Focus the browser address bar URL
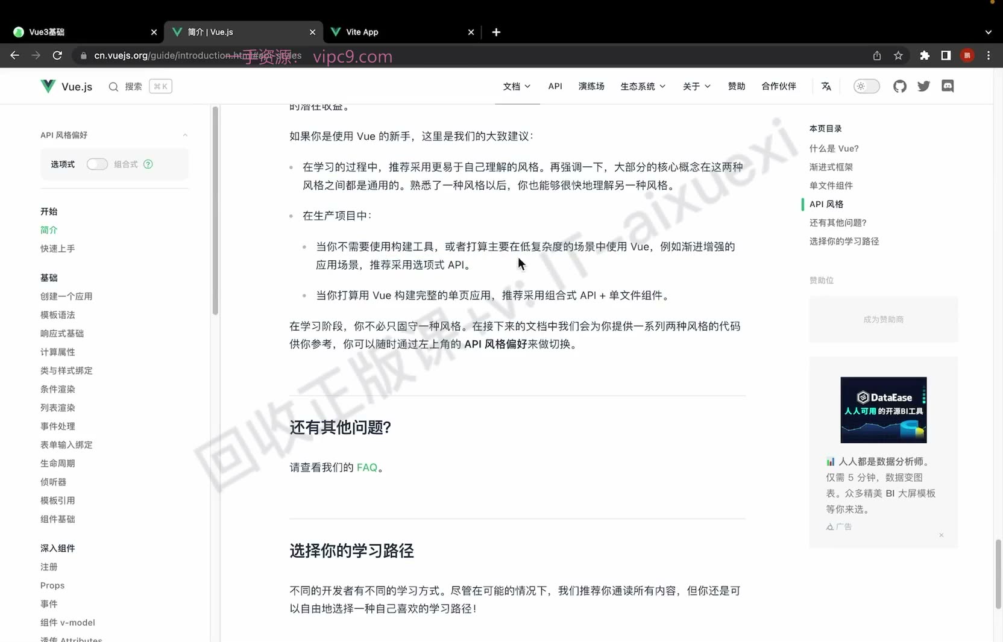Viewport: 1003px width, 642px height. (198, 55)
